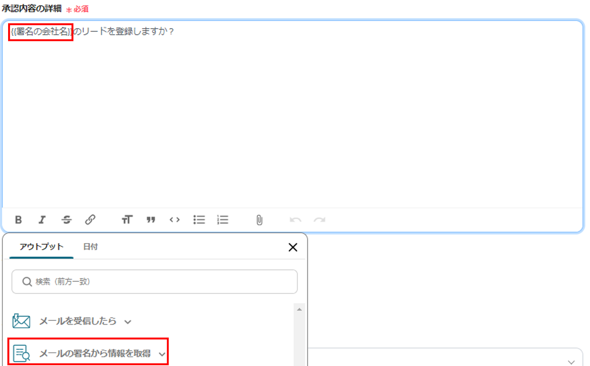The width and height of the screenshot is (590, 366).
Task: Undo the last edit
Action: [295, 220]
